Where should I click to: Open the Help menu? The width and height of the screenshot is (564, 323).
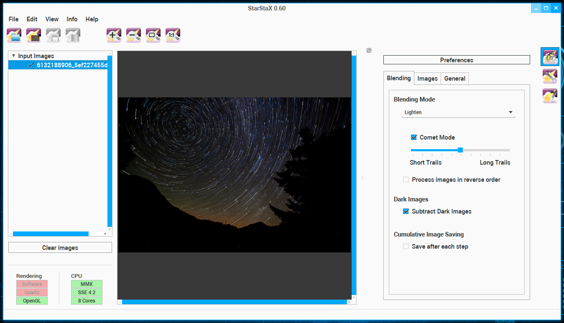(92, 19)
